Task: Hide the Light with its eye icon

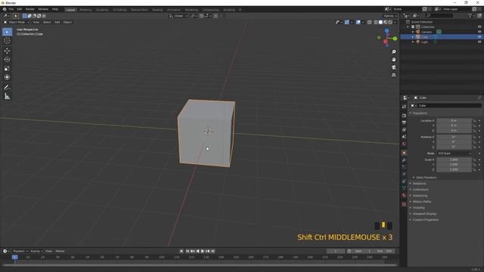Action: click(x=479, y=42)
